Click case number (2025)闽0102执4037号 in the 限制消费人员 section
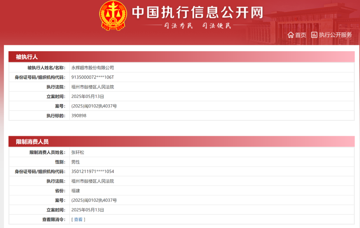 (x=94, y=200)
